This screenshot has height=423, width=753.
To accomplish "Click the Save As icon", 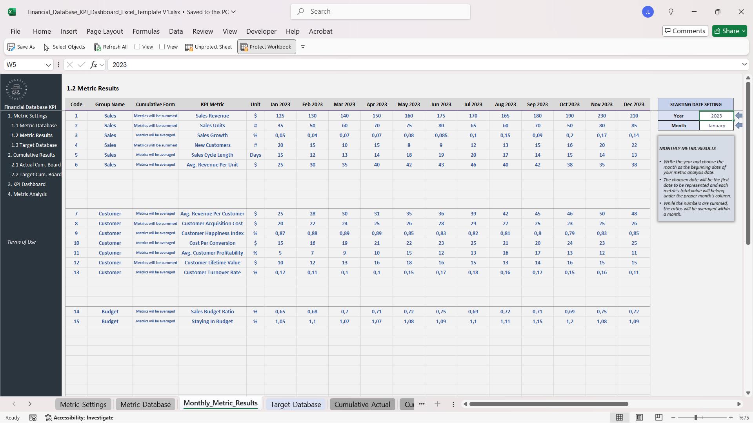I will [11, 47].
